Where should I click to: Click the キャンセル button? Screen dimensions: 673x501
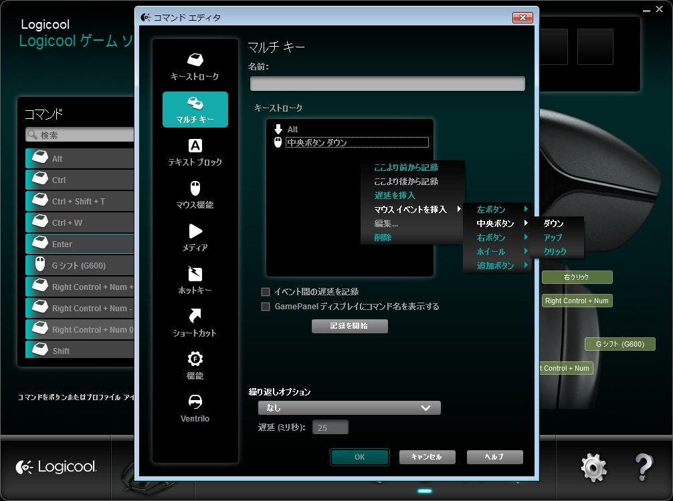point(427,457)
